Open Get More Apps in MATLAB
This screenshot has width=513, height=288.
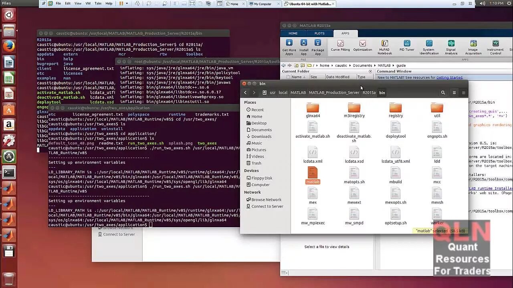[289, 47]
